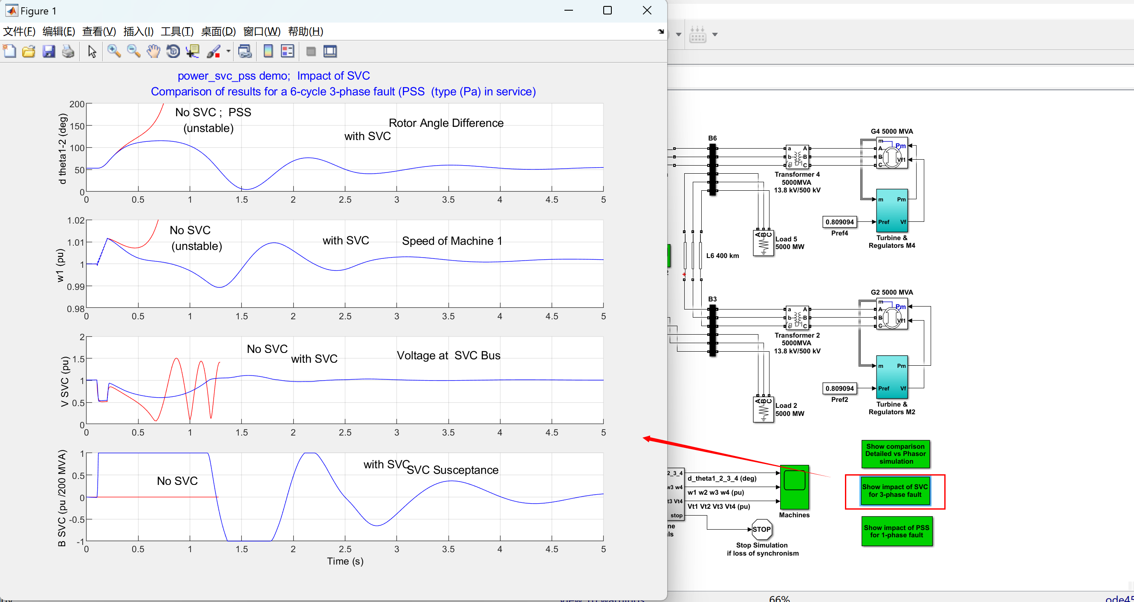Open the 文件(F) menu
The image size is (1134, 602).
coord(19,31)
